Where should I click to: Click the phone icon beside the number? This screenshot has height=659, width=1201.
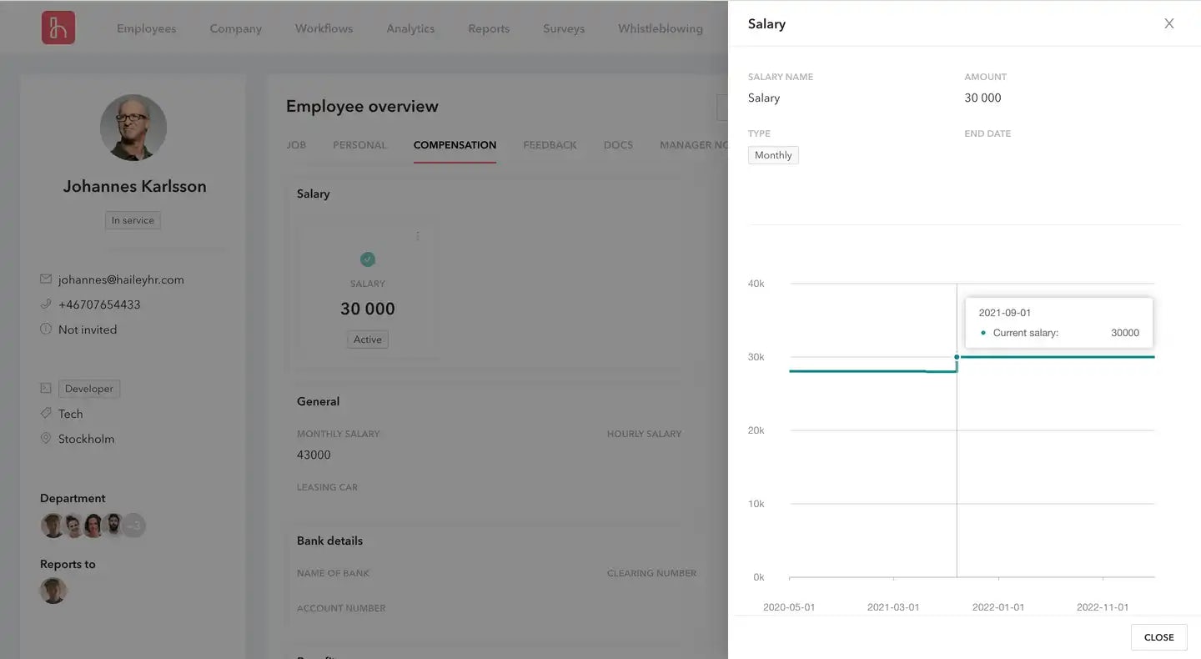46,304
